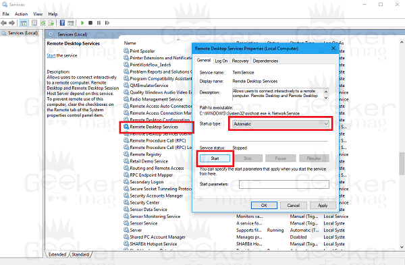Click the gear icon beside Radio Management Service
405x265 pixels.
click(x=126, y=99)
